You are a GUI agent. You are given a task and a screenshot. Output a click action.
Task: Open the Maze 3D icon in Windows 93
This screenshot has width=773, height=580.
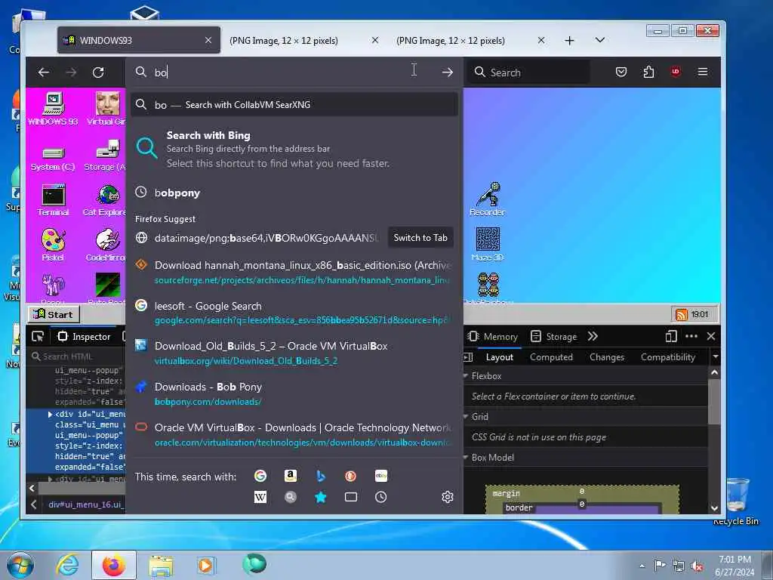click(x=488, y=245)
